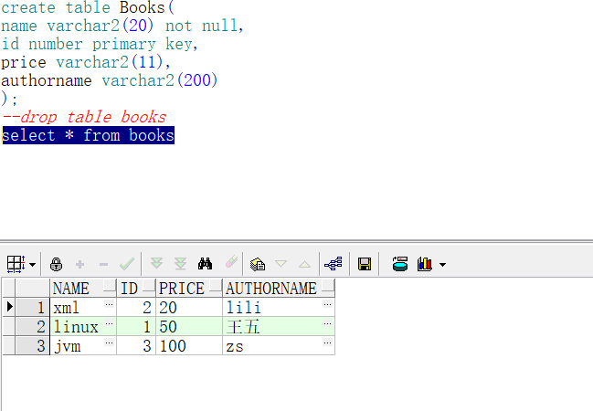Select row number 3 header
Viewport: 593px width, 411px height.
[x=33, y=345]
